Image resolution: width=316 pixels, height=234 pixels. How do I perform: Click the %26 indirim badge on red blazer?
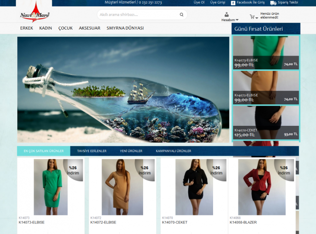click(284, 170)
